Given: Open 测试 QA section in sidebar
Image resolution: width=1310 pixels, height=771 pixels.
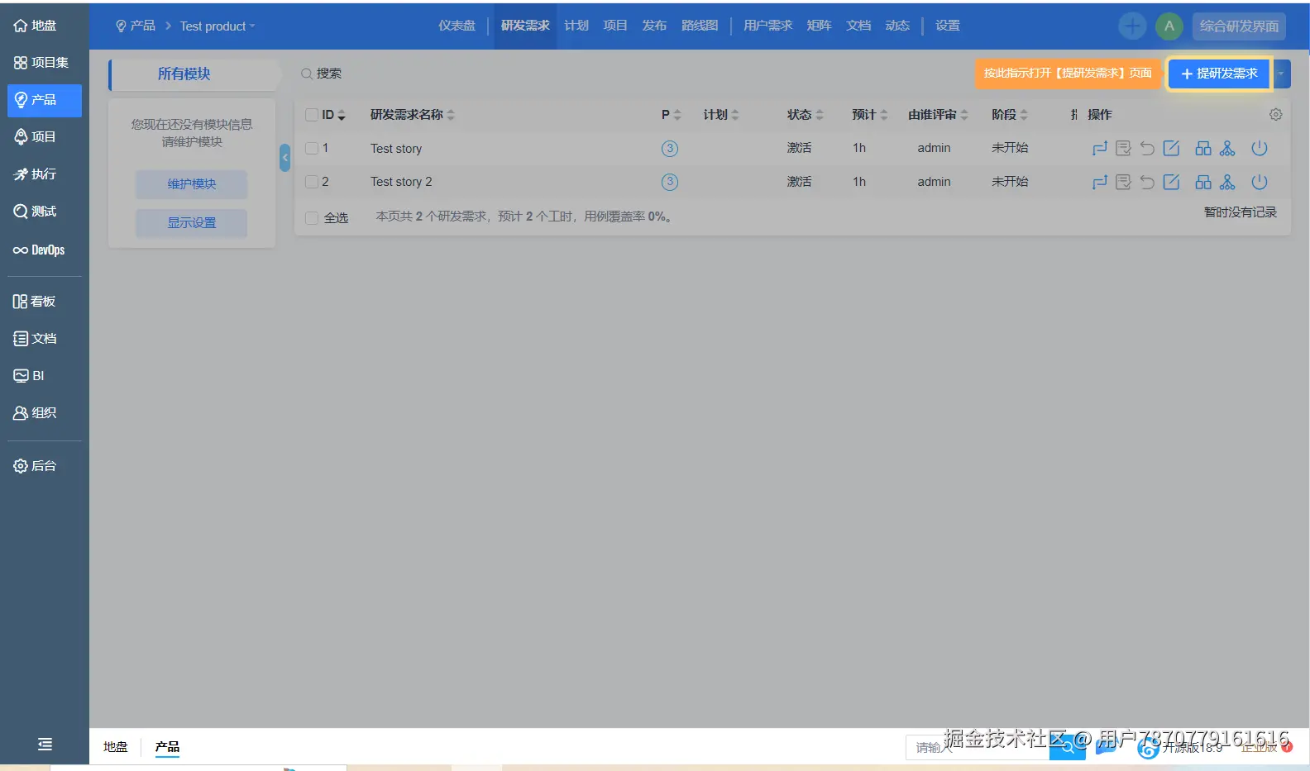Looking at the screenshot, I should coord(36,212).
